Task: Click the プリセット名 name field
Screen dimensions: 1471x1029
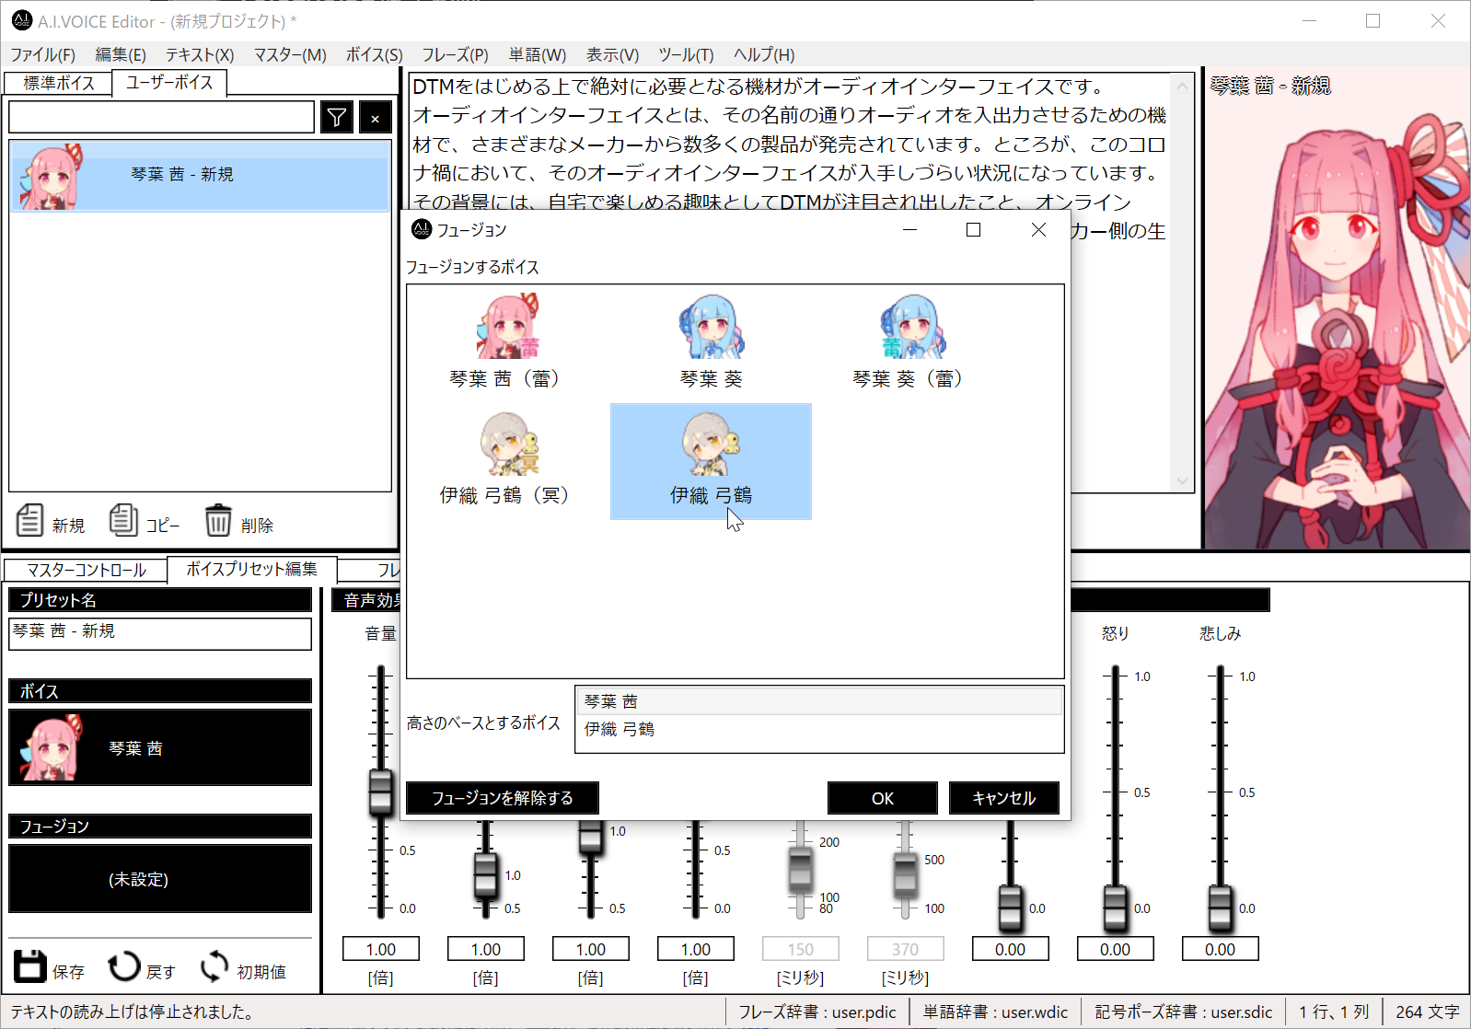Action: tap(160, 633)
